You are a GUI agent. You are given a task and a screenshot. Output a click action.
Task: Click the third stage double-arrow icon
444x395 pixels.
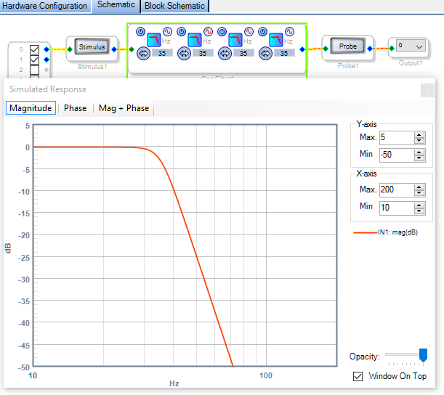(225, 54)
